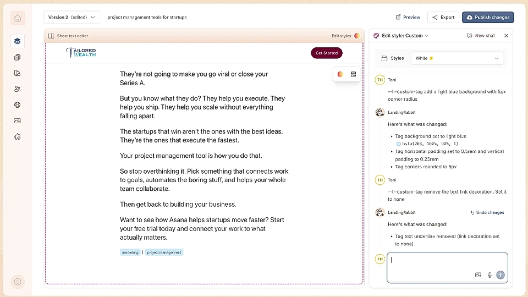Click Show text editor label

coord(73,36)
